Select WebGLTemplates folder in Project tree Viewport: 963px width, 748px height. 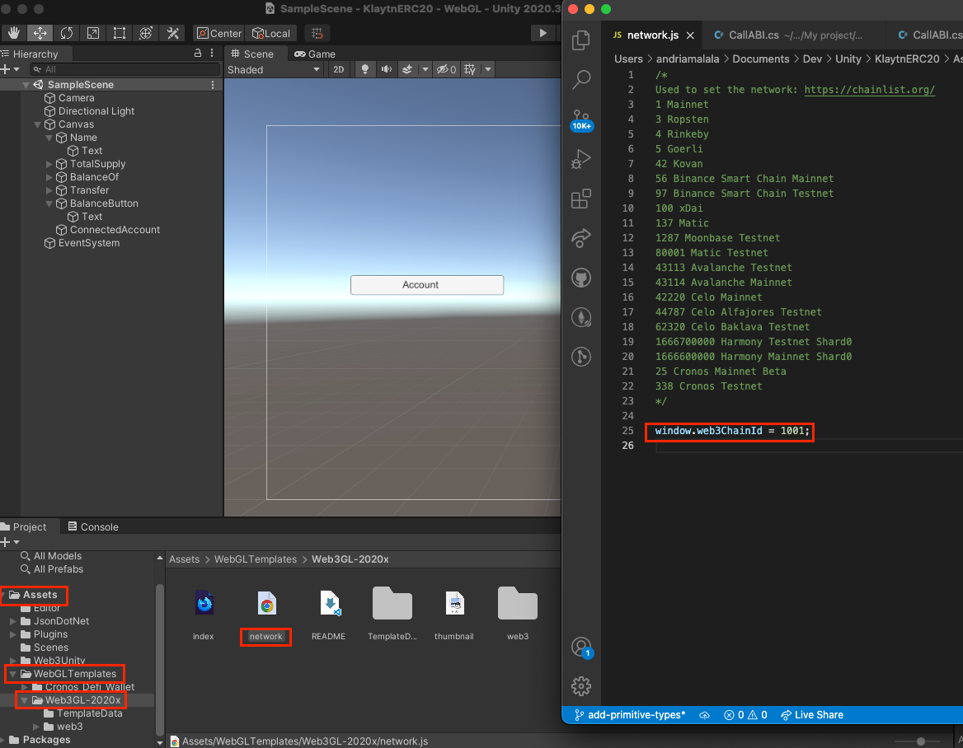tap(68, 674)
